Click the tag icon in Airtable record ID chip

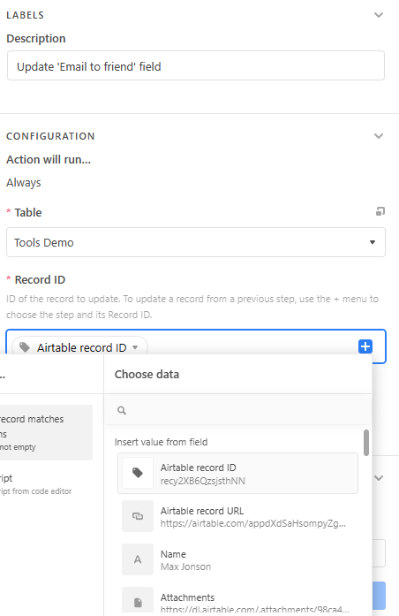(x=25, y=347)
